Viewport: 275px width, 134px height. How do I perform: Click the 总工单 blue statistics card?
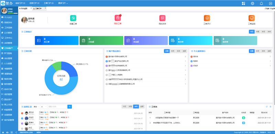(x=57, y=40)
